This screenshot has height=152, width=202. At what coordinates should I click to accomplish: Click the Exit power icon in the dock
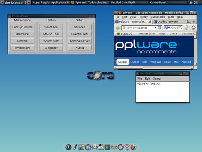(x=68, y=147)
